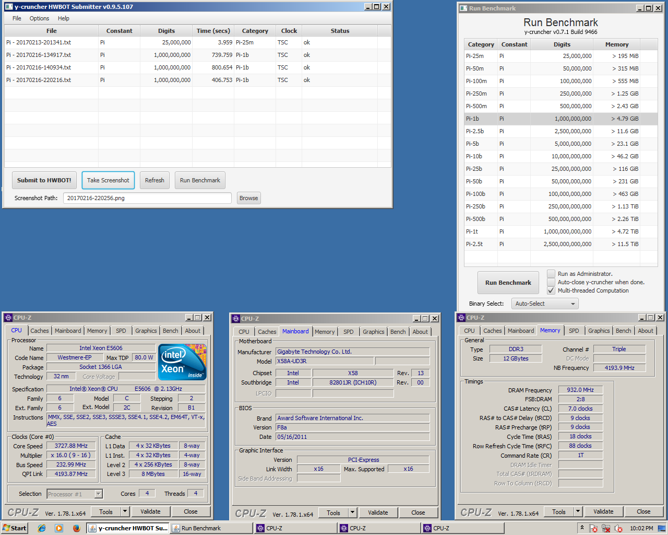This screenshot has width=668, height=535.
Task: Open the disconnected network tray icon
Action: [x=606, y=528]
